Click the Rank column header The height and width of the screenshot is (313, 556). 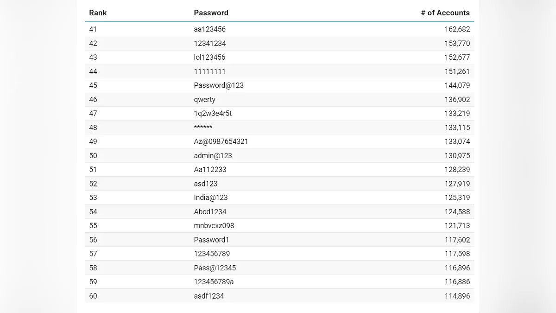coord(98,13)
